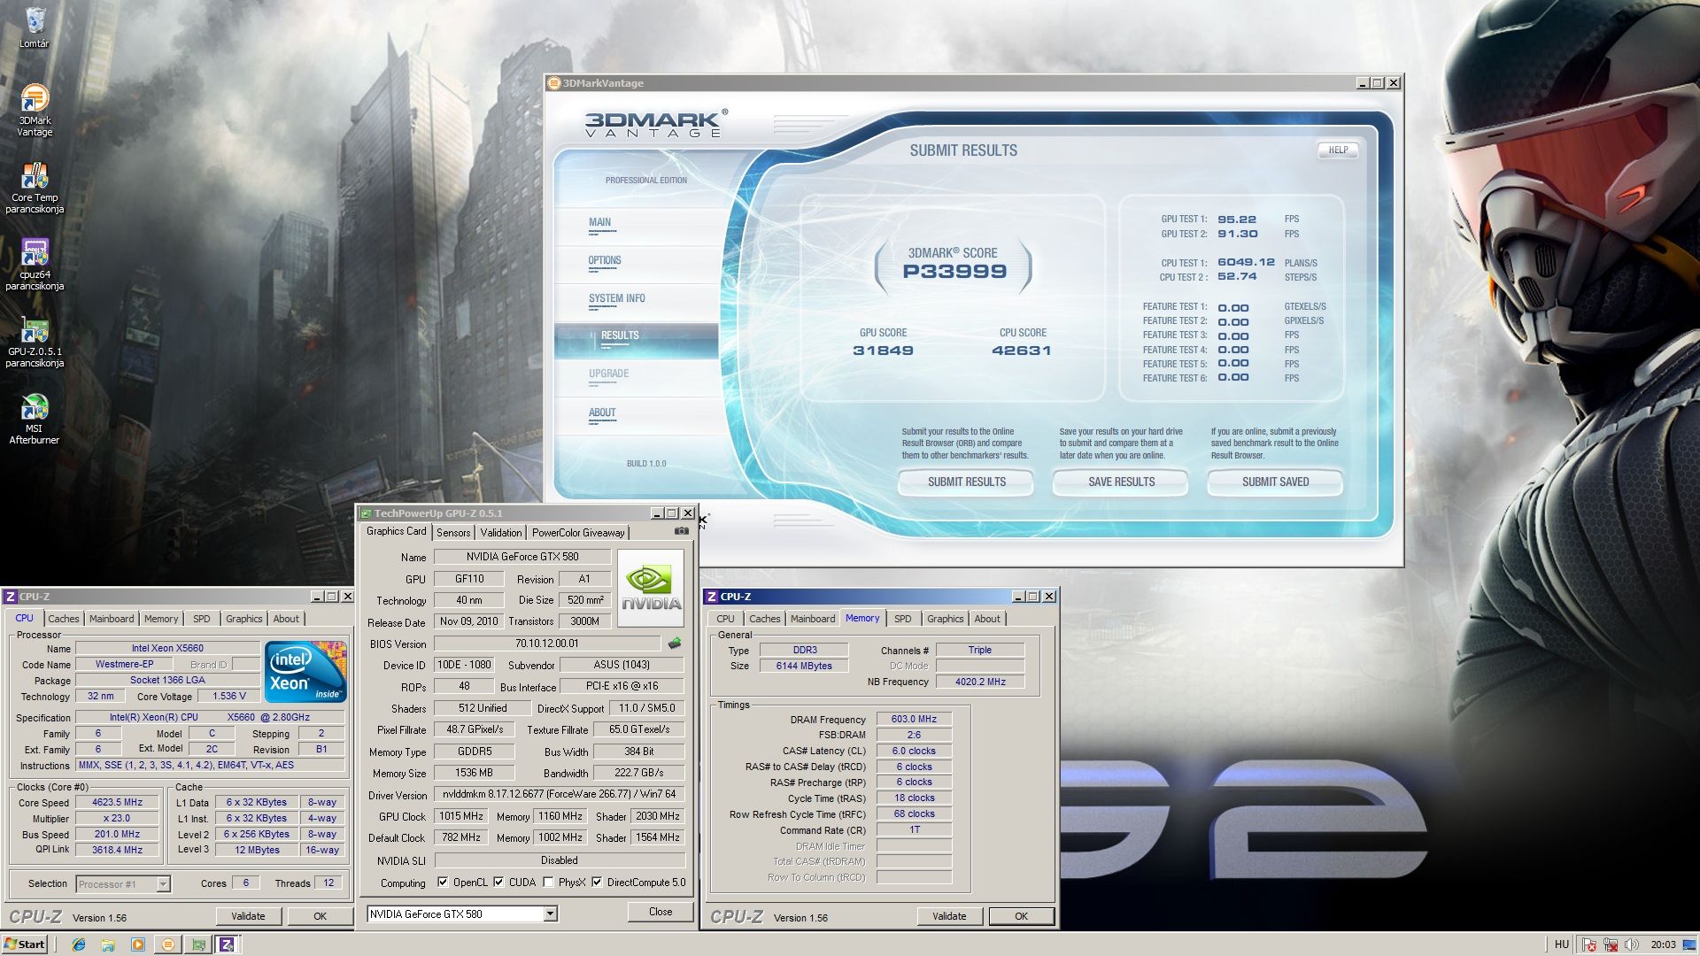1700x956 pixels.
Task: Open the GPU selection dropdown in GPU-Z
Action: click(x=550, y=914)
